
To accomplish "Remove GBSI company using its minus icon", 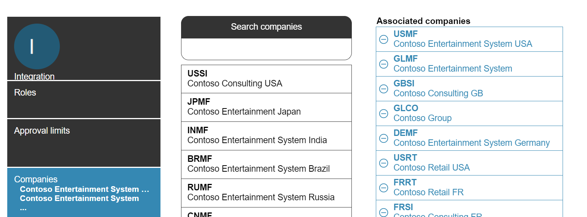I will [x=384, y=89].
